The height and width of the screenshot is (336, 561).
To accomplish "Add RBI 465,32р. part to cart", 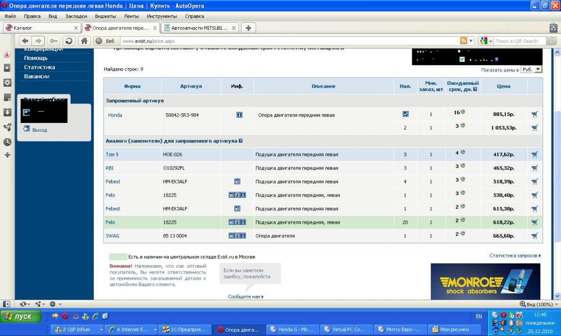I will click(534, 168).
